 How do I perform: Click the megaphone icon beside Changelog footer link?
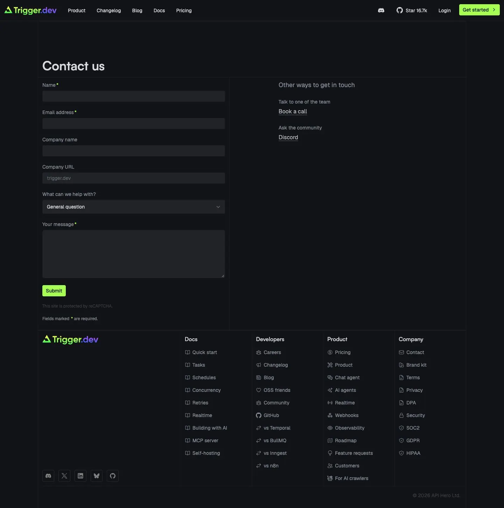(x=259, y=365)
